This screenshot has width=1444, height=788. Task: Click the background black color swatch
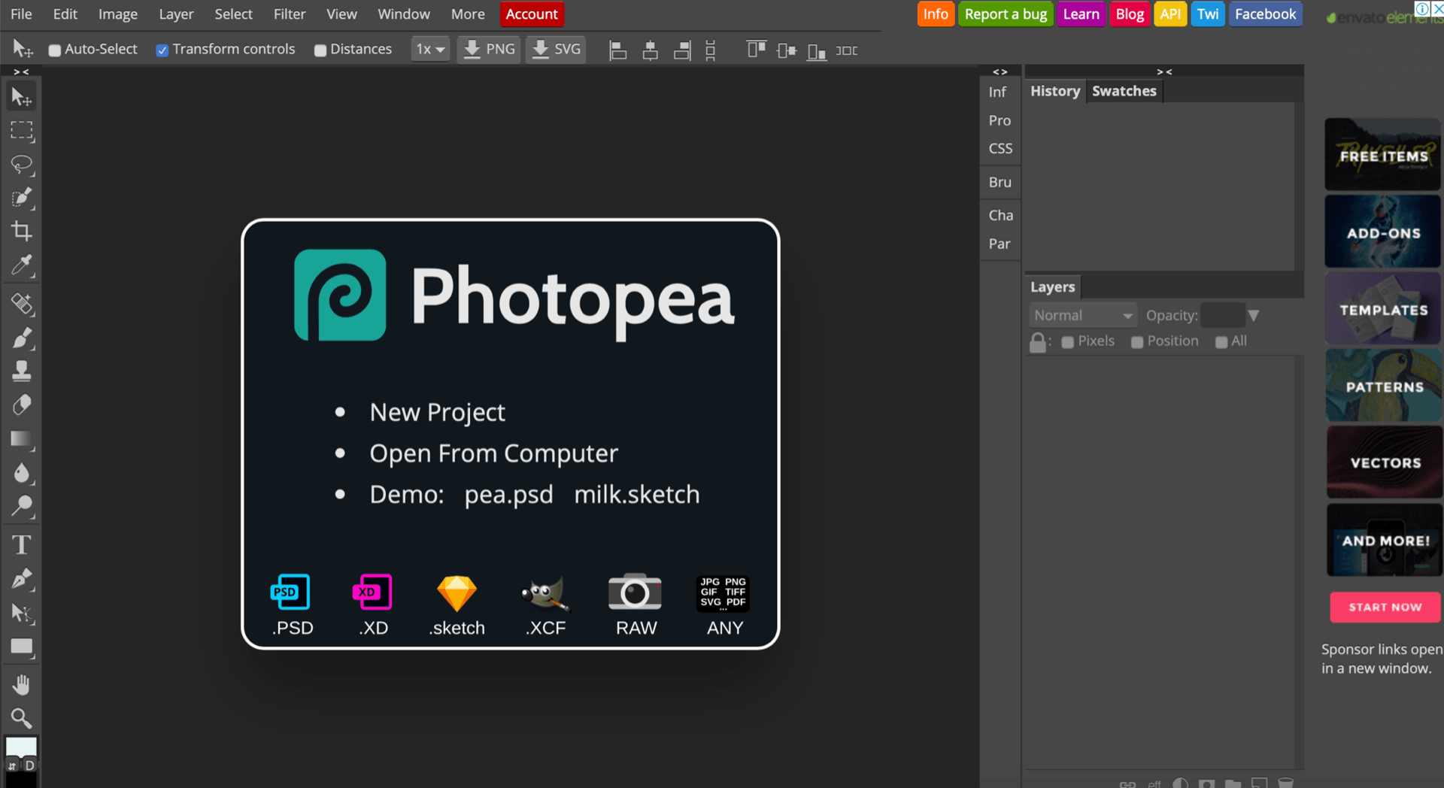point(21,780)
